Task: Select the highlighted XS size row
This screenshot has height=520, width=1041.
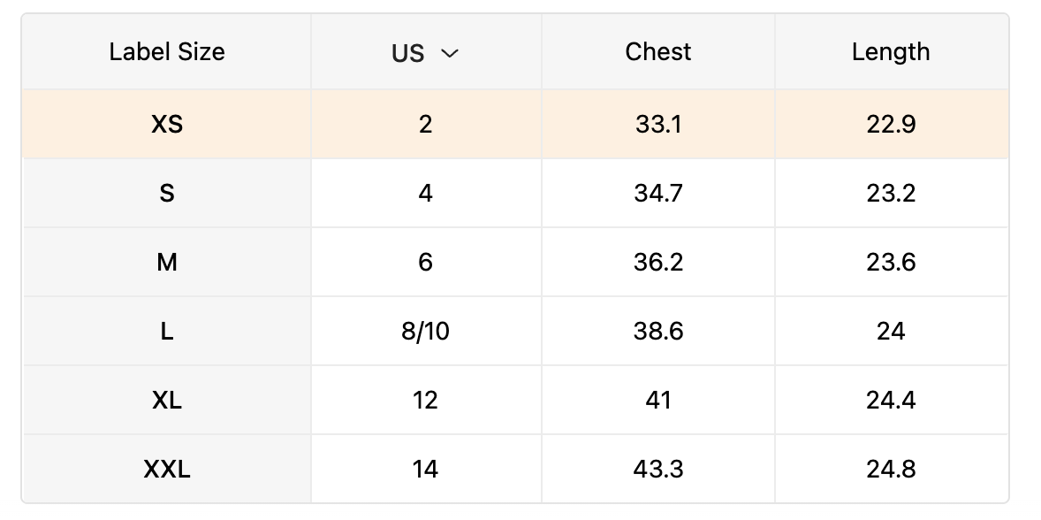Action: click(166, 124)
